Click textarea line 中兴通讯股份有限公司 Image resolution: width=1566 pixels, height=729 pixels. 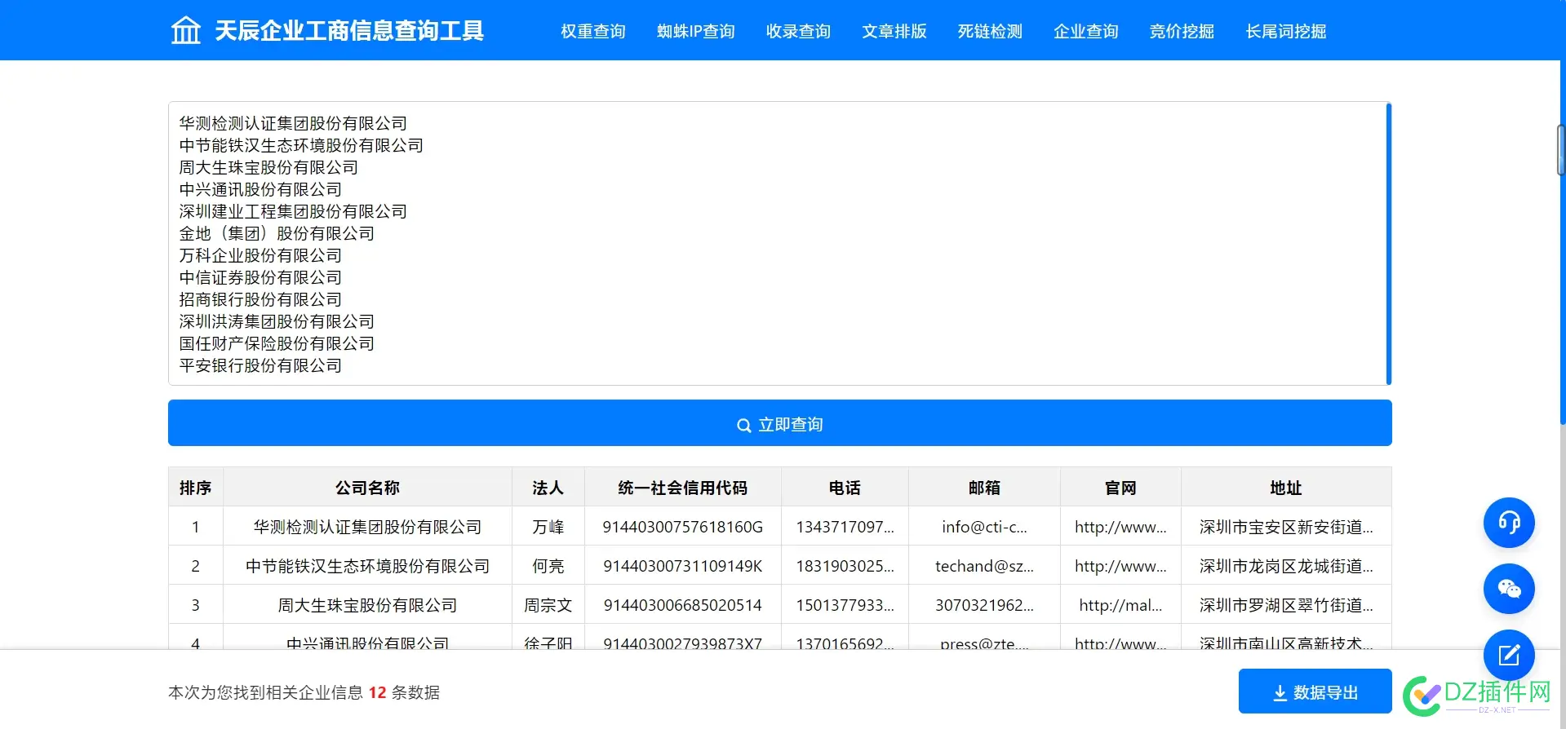click(260, 189)
